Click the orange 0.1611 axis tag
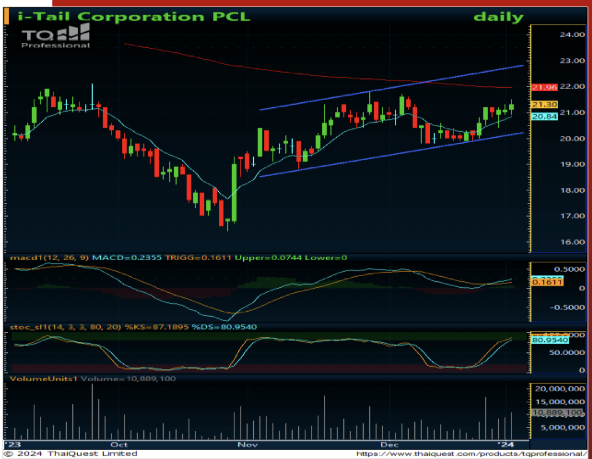The image size is (592, 459). [x=547, y=282]
